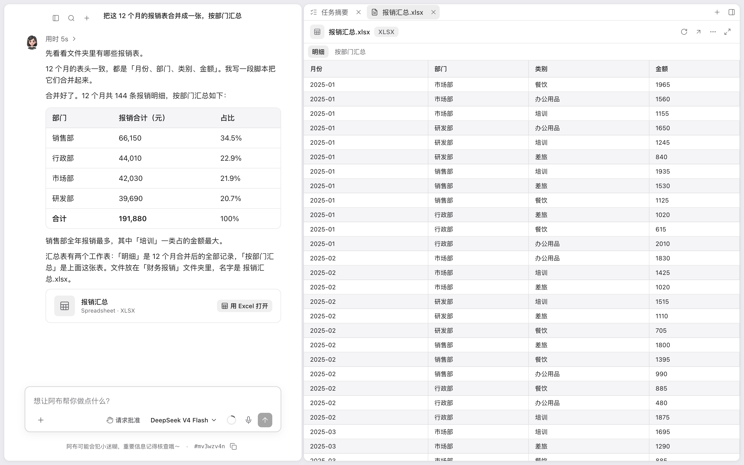This screenshot has width=744, height=465.
Task: Switch to the 按部门汇总 sheet
Action: coord(350,52)
